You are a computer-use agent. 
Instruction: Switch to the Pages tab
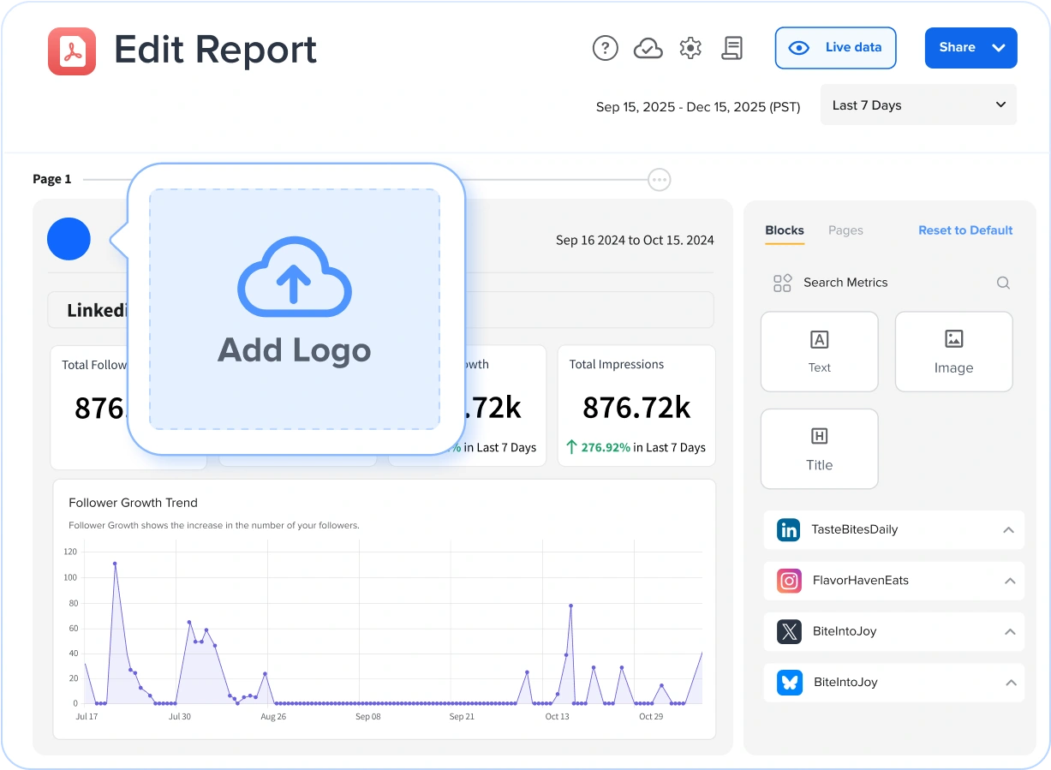tap(845, 230)
